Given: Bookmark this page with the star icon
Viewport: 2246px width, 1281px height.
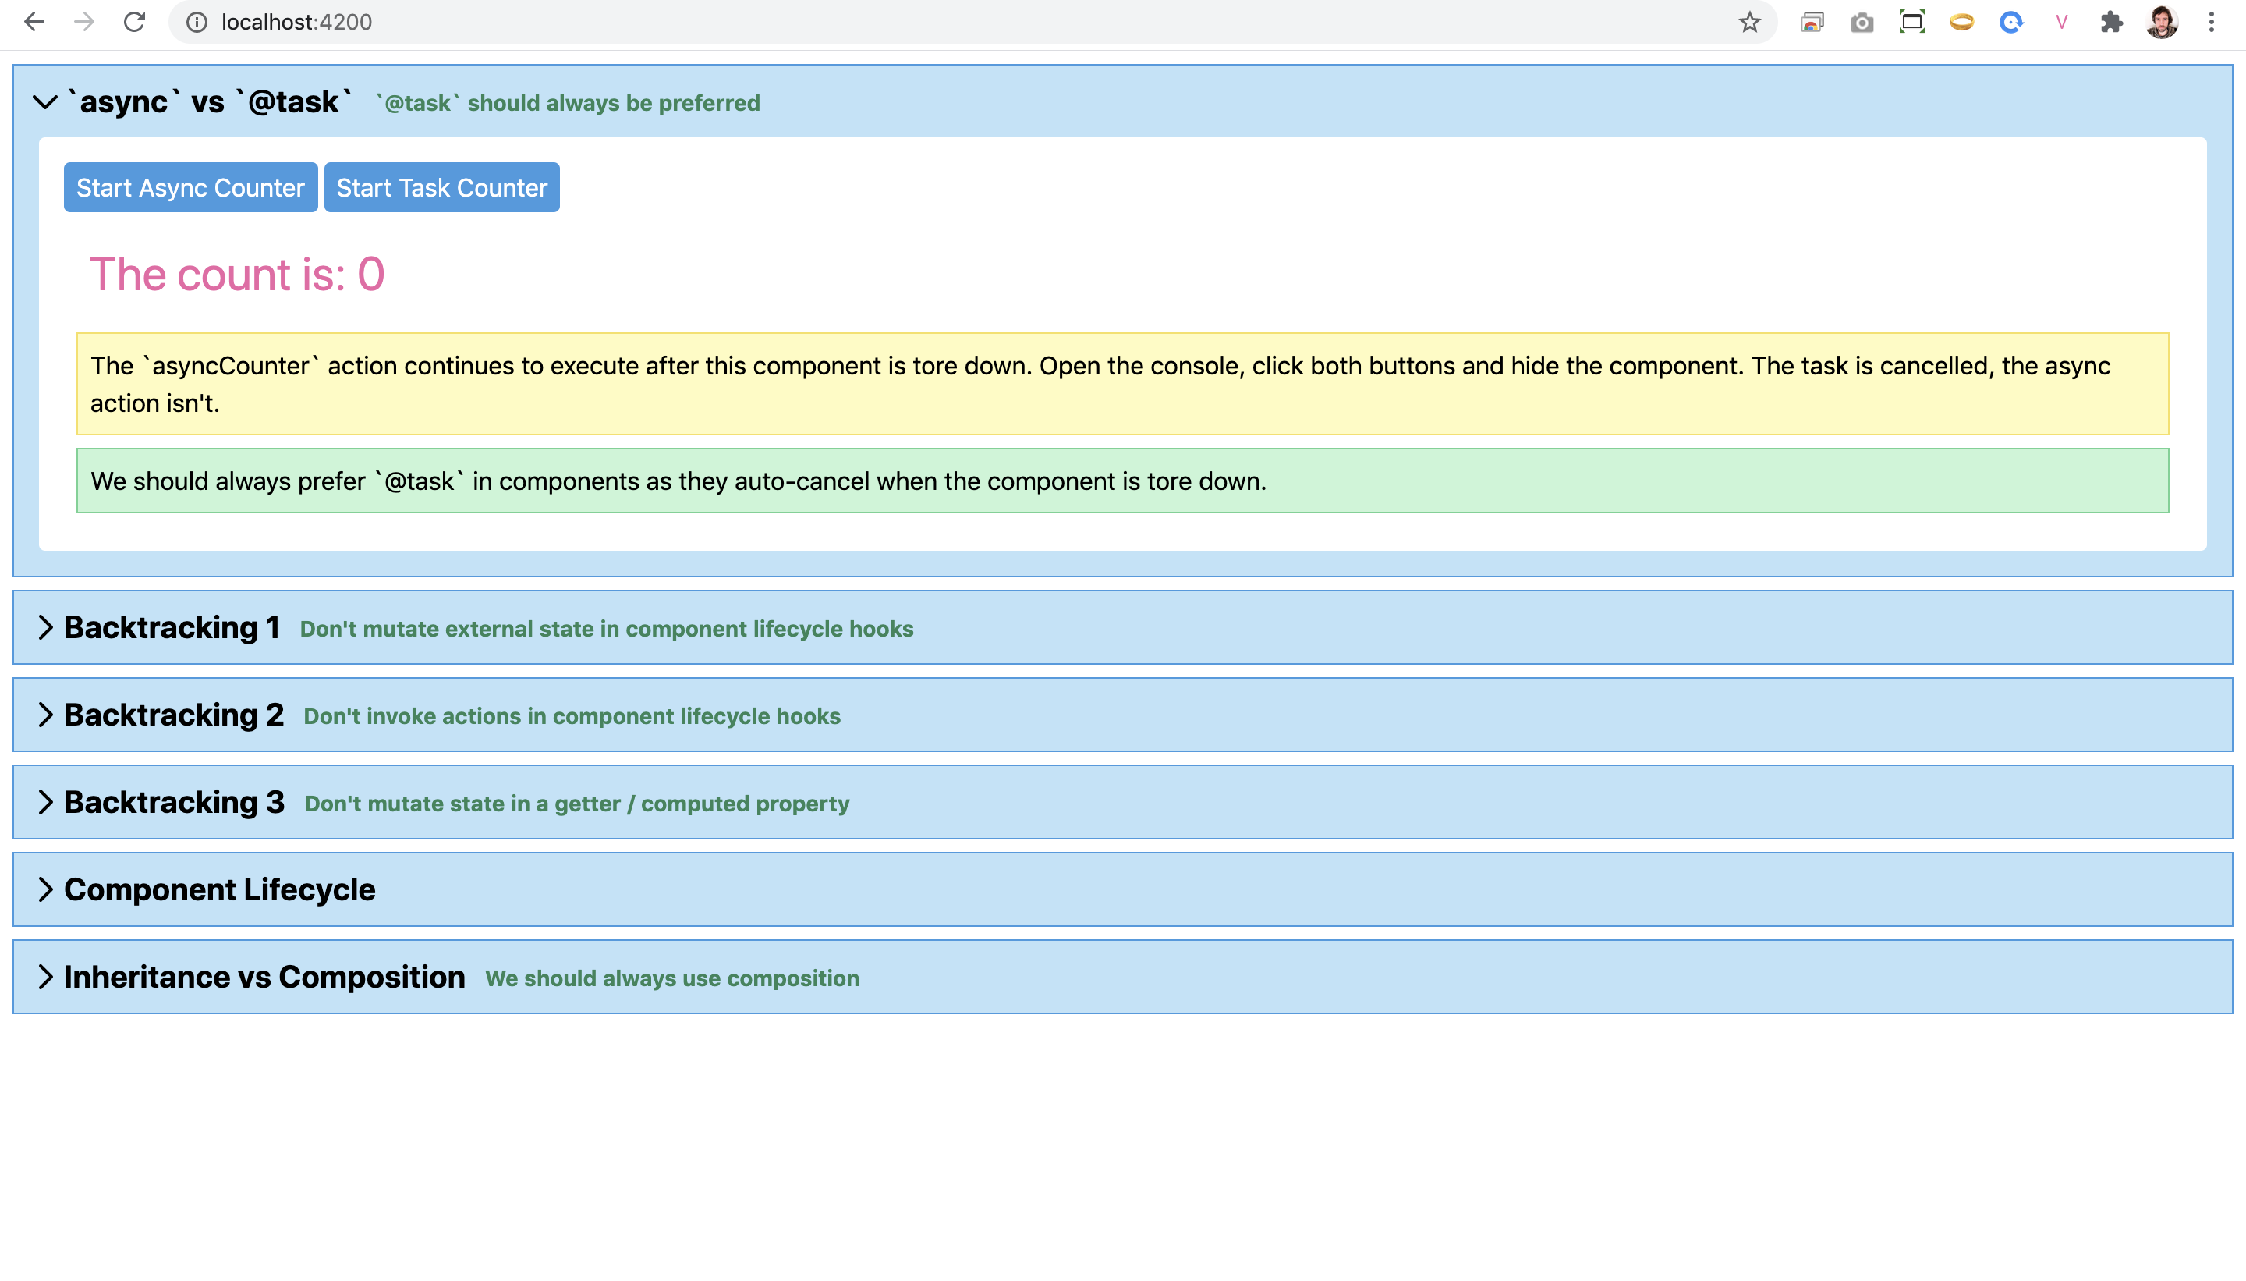Looking at the screenshot, I should (x=1749, y=22).
